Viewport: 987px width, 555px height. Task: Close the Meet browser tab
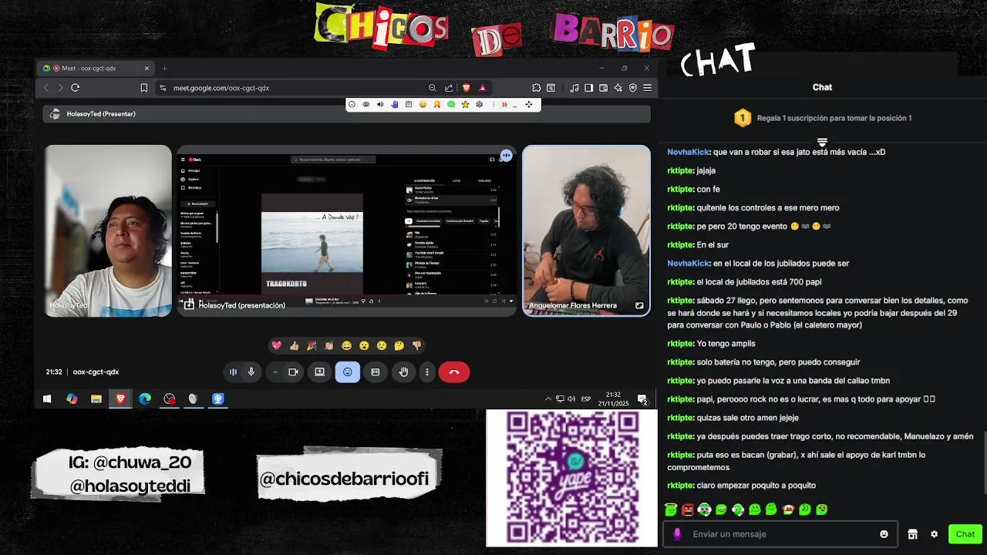click(147, 68)
